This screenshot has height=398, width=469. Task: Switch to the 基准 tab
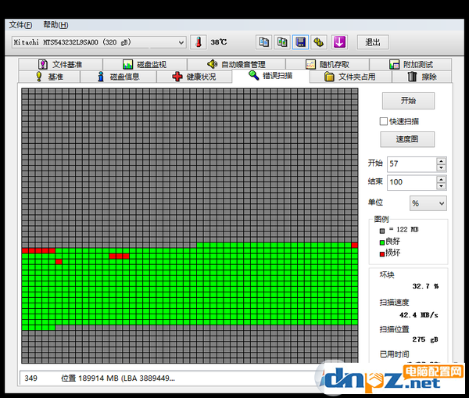pyautogui.click(x=49, y=77)
